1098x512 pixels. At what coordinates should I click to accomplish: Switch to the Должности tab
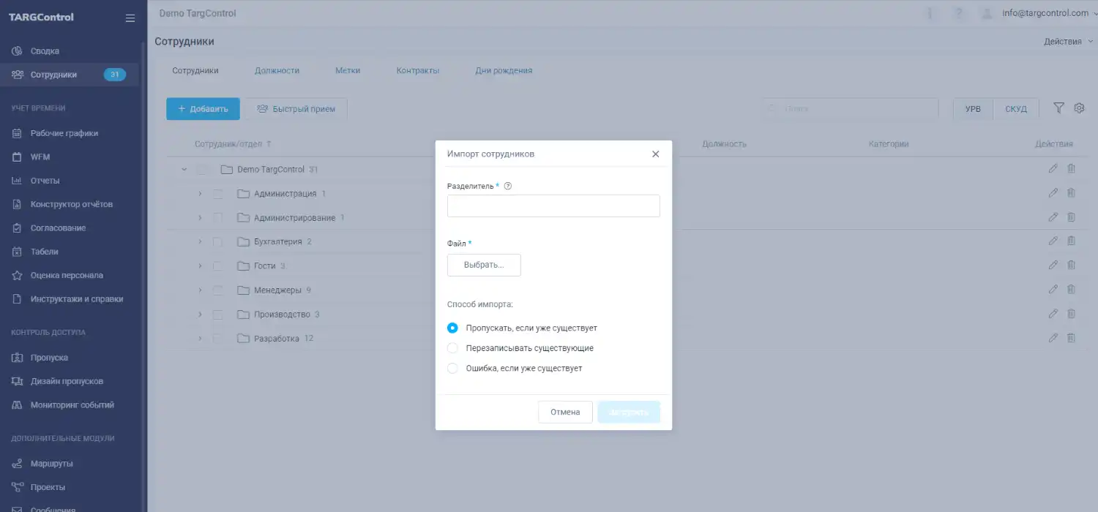(x=277, y=71)
